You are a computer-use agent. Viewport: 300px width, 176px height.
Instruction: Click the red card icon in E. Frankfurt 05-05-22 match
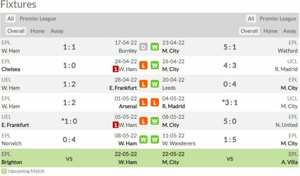pyautogui.click(x=115, y=125)
